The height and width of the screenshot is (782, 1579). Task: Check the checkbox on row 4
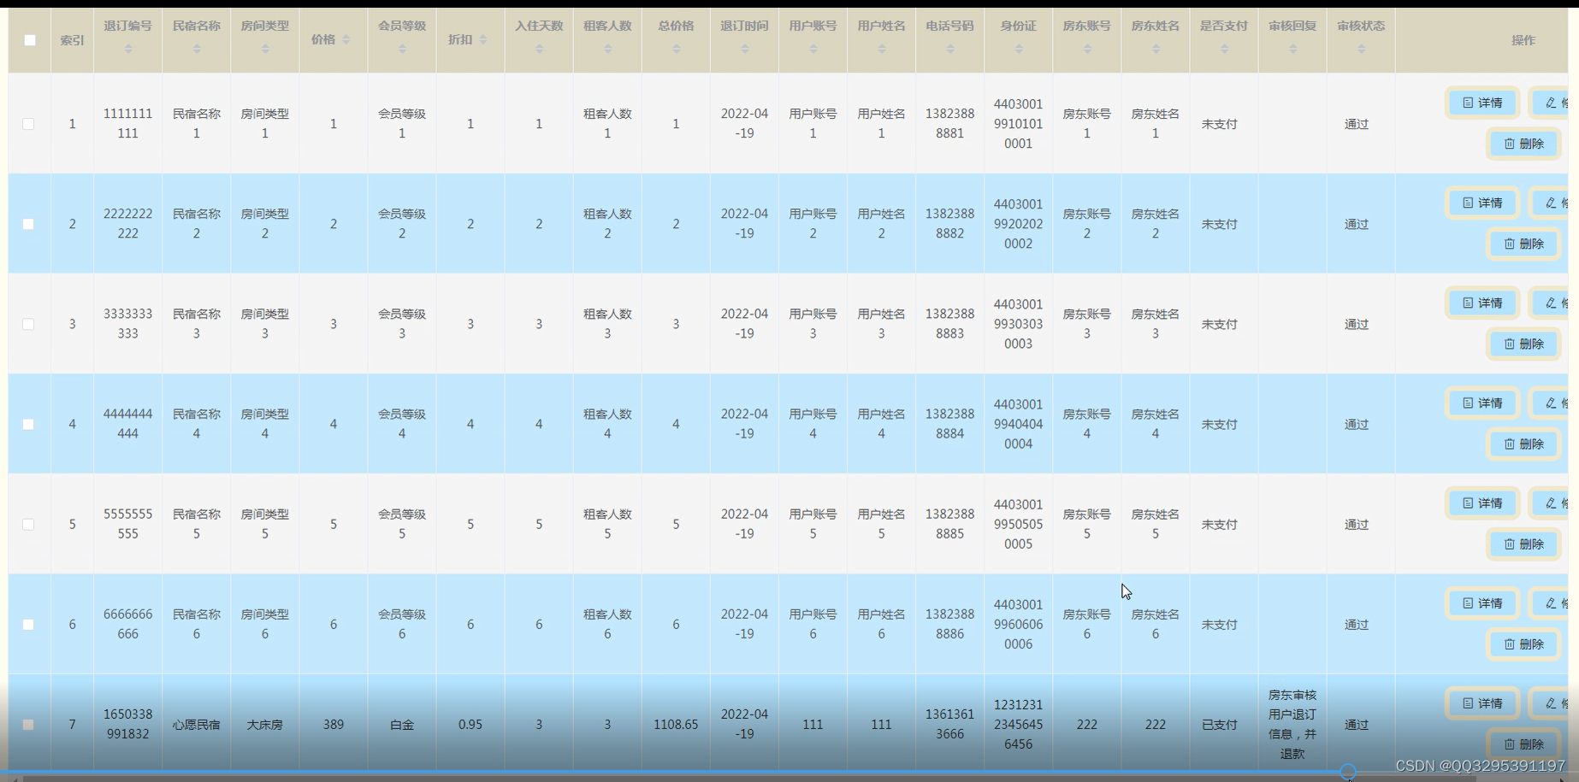(x=28, y=424)
